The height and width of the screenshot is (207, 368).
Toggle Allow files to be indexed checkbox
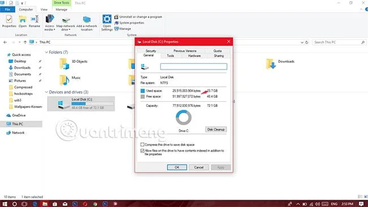(142, 151)
